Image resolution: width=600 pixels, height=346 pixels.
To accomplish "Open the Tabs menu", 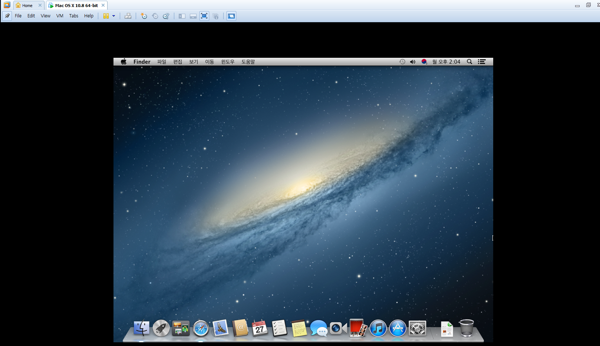I will pyautogui.click(x=74, y=16).
